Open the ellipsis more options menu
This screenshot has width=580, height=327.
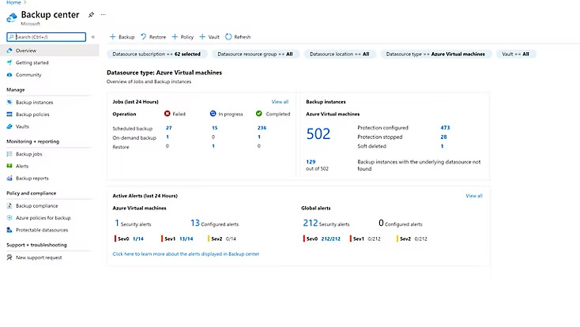pos(104,15)
